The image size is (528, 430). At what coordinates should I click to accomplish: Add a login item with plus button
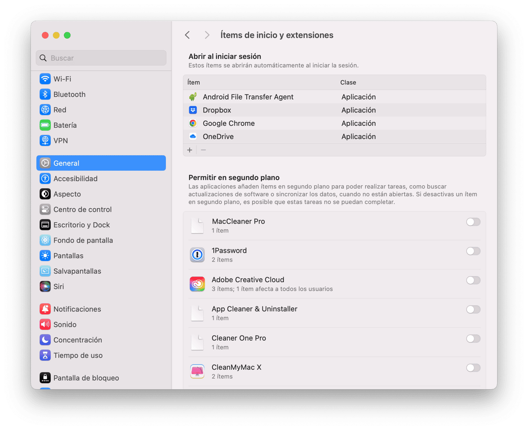click(x=190, y=150)
